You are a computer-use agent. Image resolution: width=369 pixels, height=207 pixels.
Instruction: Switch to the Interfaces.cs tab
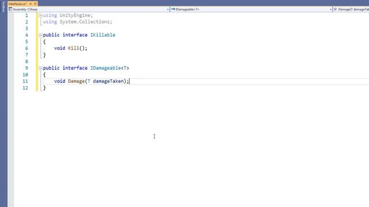[x=17, y=4]
